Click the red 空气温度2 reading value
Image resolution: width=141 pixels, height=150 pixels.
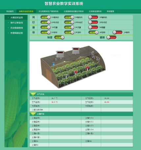(x=55, y=102)
